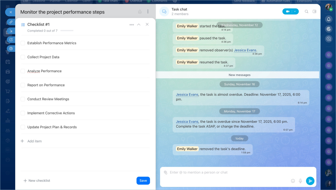
Task: Mark Conduct Review Meetings as done
Action: pyautogui.click(x=23, y=99)
